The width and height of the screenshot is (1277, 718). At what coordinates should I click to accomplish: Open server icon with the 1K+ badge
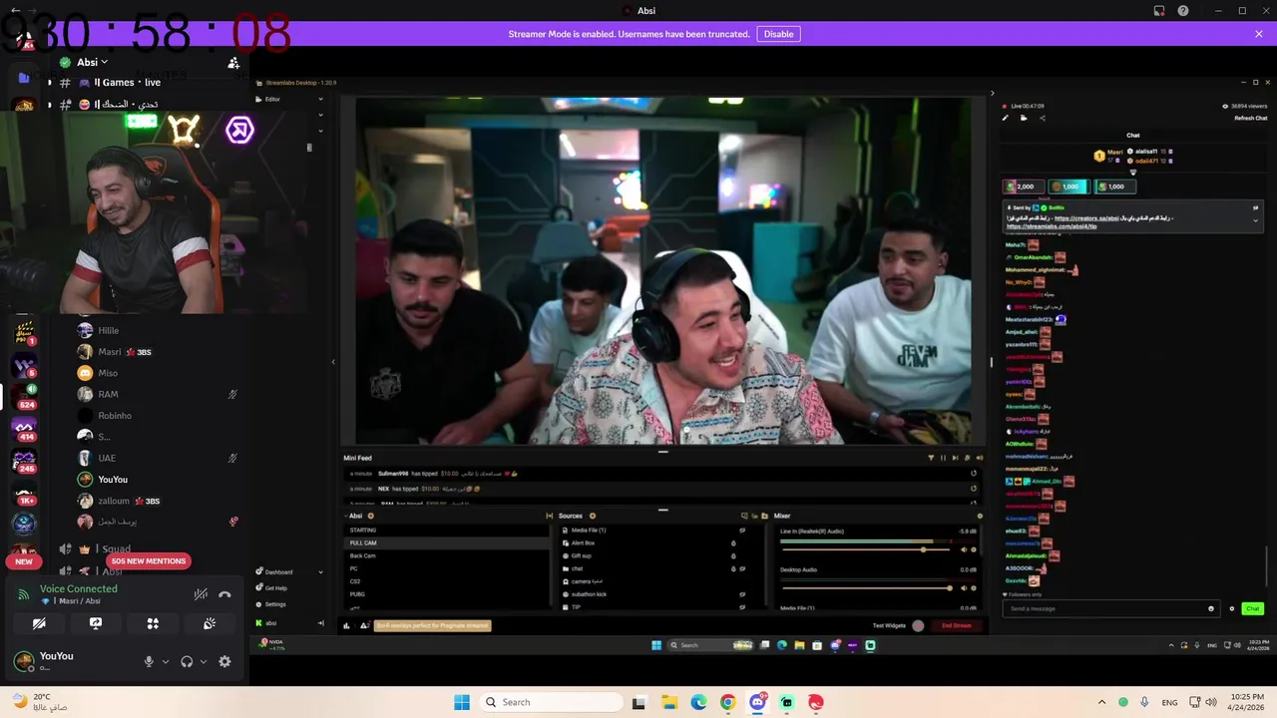(24, 493)
